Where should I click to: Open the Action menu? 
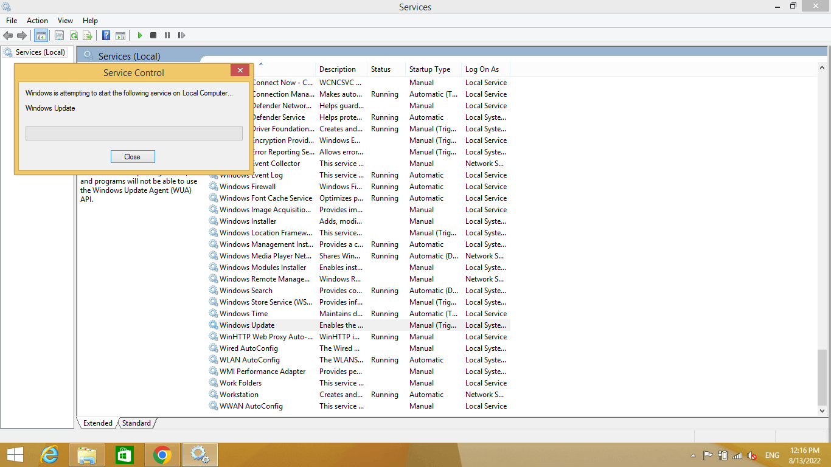[37, 21]
